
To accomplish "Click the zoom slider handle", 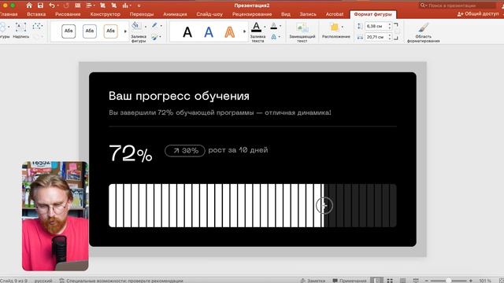I will click(448, 281).
